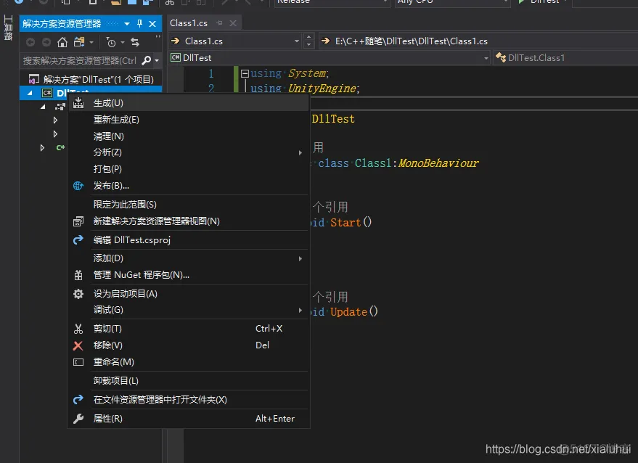
Task: Choose 生成(U) from the context menu
Action: 188,103
